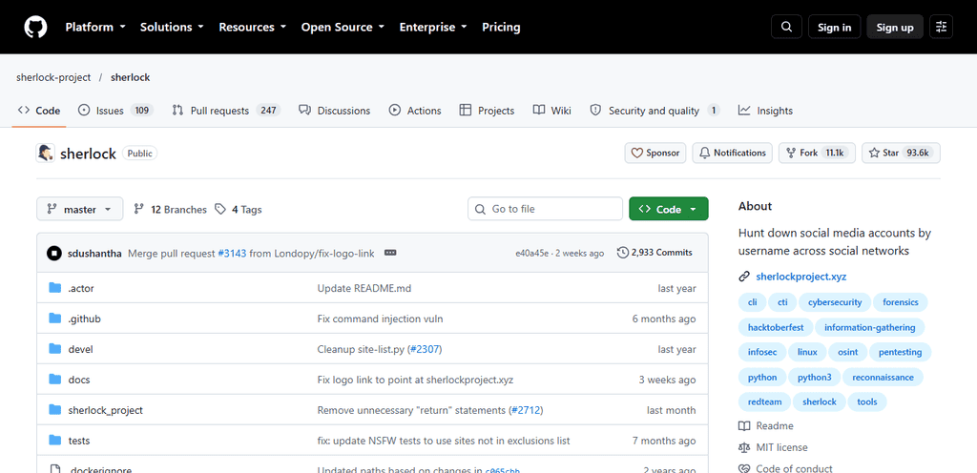Open the Security and quality tab
The height and width of the screenshot is (473, 977).
click(655, 111)
